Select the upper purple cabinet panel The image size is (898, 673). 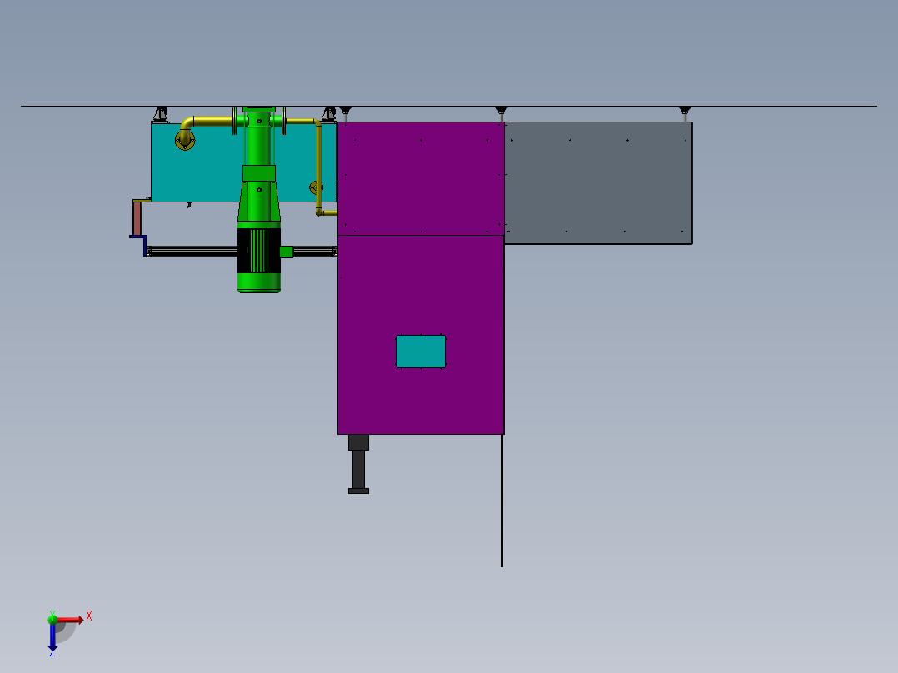pyautogui.click(x=421, y=178)
